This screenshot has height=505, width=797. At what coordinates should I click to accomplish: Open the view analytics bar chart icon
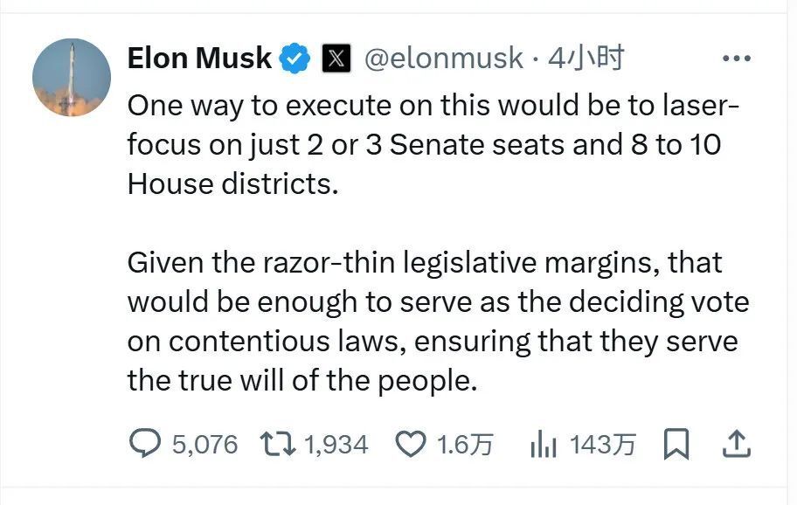544,446
